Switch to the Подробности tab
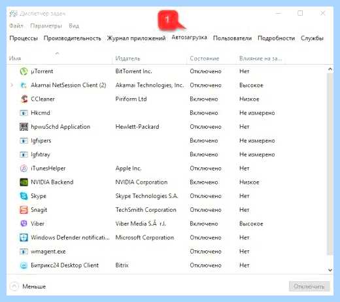Viewport: 340px width, 302px height. [x=276, y=39]
